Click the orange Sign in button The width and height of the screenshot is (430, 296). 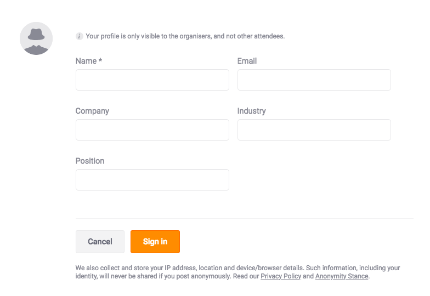(x=155, y=242)
